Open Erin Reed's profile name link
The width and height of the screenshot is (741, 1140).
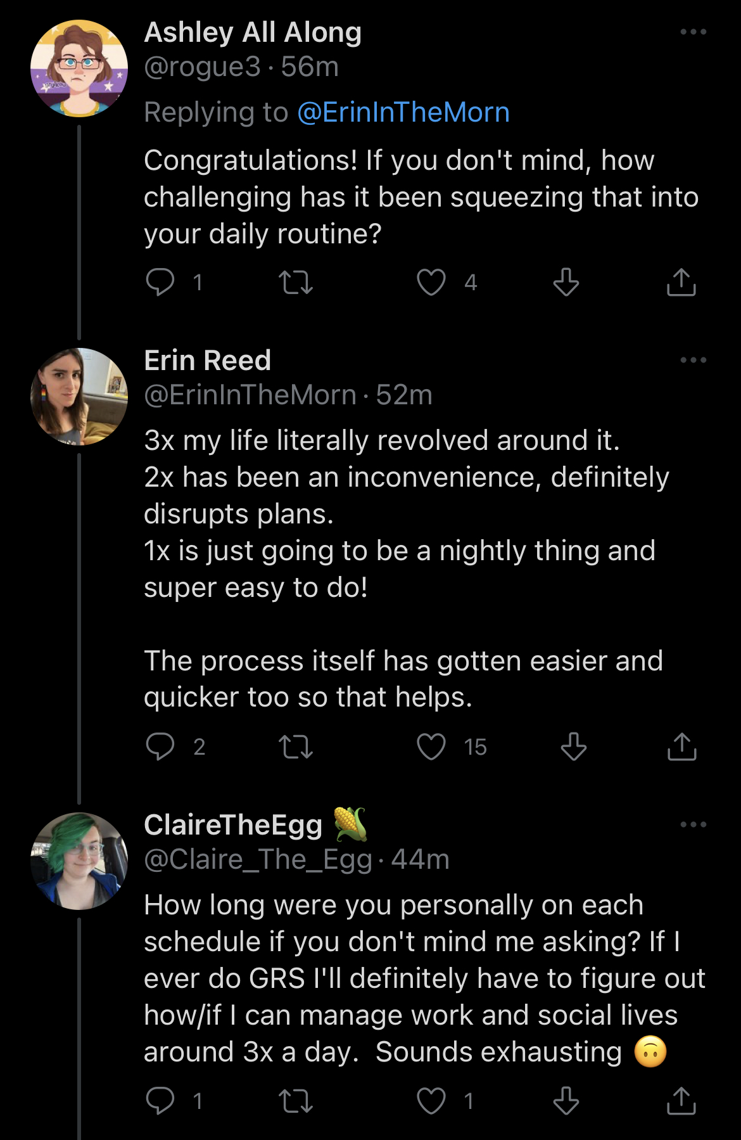[208, 361]
